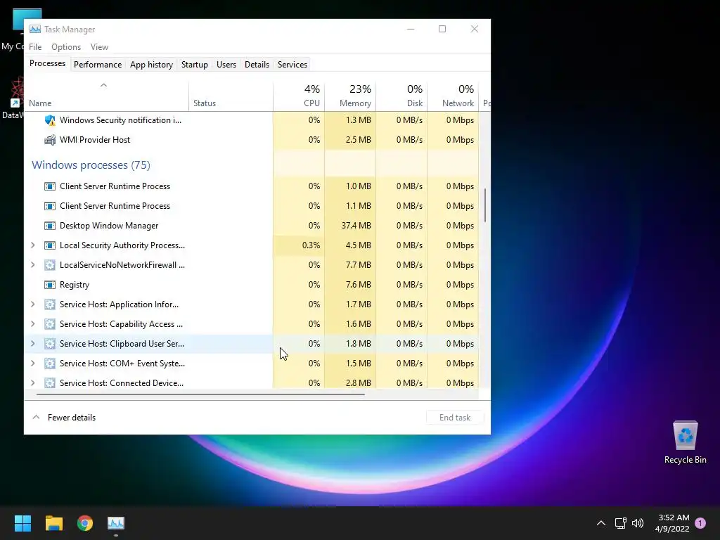This screenshot has height=540, width=720.
Task: Switch to the Startup tab
Action: (195, 65)
